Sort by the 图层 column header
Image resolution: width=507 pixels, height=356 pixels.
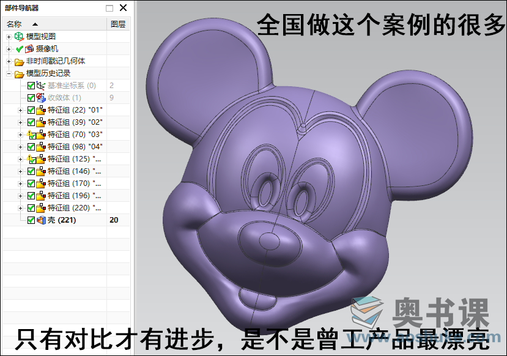(x=118, y=24)
